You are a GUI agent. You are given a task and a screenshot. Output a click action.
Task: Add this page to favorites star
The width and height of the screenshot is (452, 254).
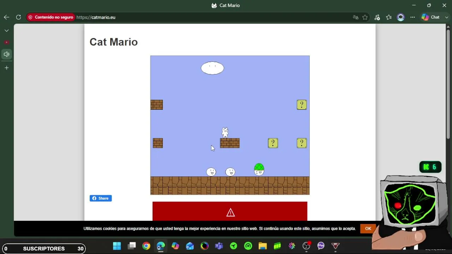point(365,17)
